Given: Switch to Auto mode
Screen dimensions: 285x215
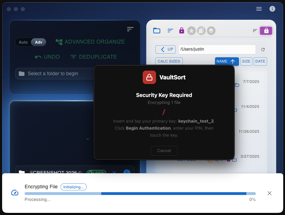Looking at the screenshot, I should (23, 42).
